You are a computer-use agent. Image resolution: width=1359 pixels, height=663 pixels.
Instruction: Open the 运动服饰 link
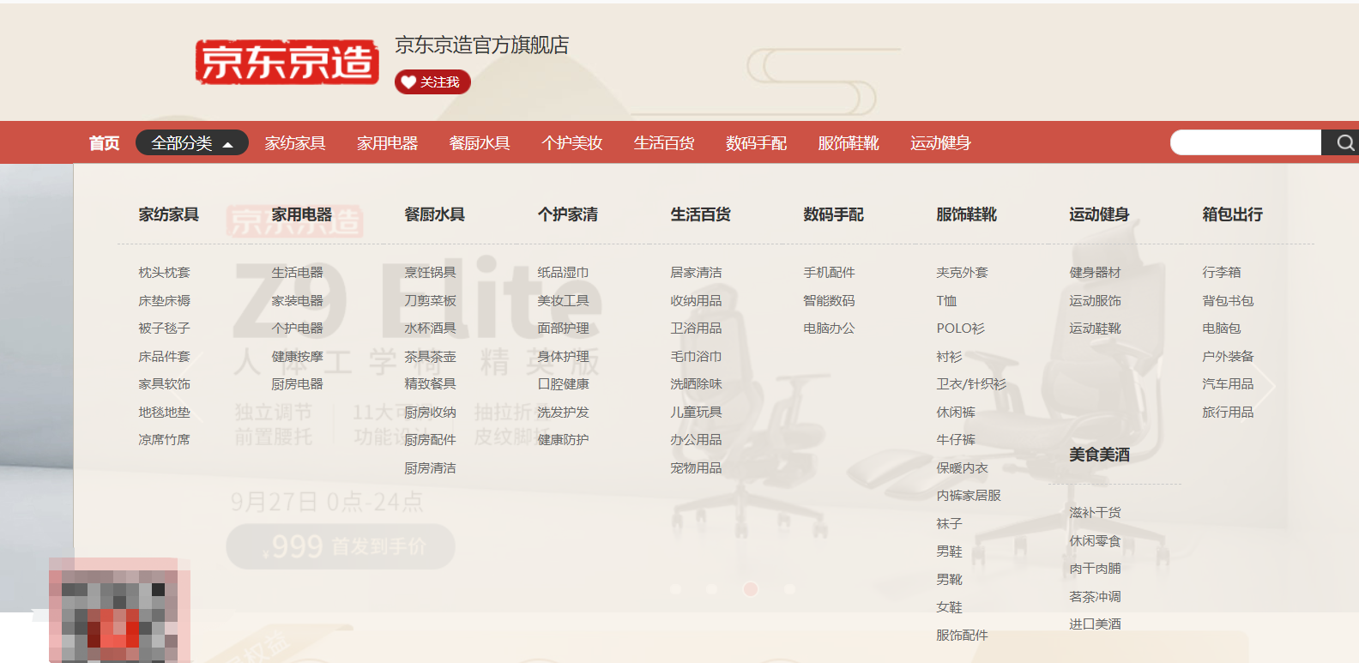coord(1096,301)
